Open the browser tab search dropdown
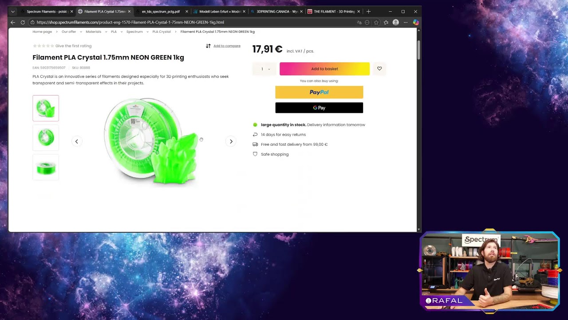 tap(13, 12)
